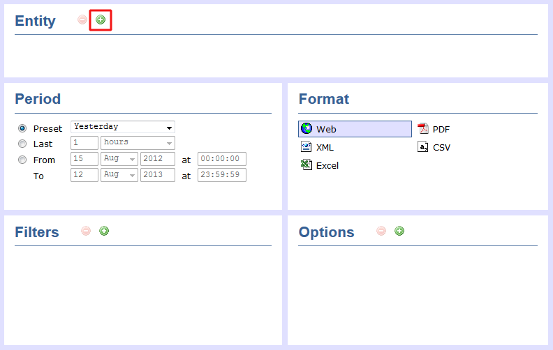
Task: Select the From period radio button
Action: point(22,160)
